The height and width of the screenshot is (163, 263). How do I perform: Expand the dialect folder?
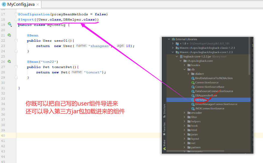pyautogui.click(x=188, y=74)
